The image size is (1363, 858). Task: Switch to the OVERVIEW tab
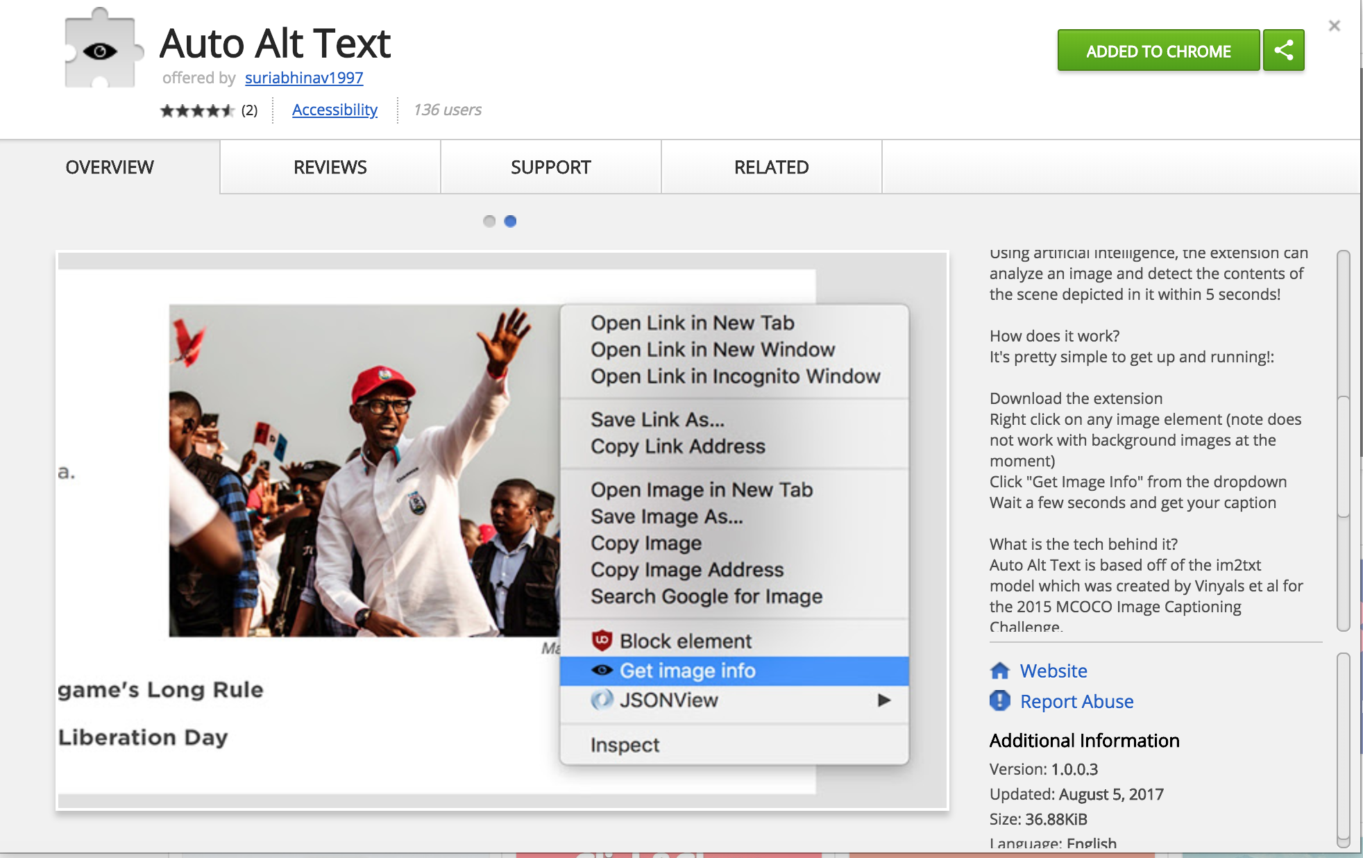tap(110, 167)
